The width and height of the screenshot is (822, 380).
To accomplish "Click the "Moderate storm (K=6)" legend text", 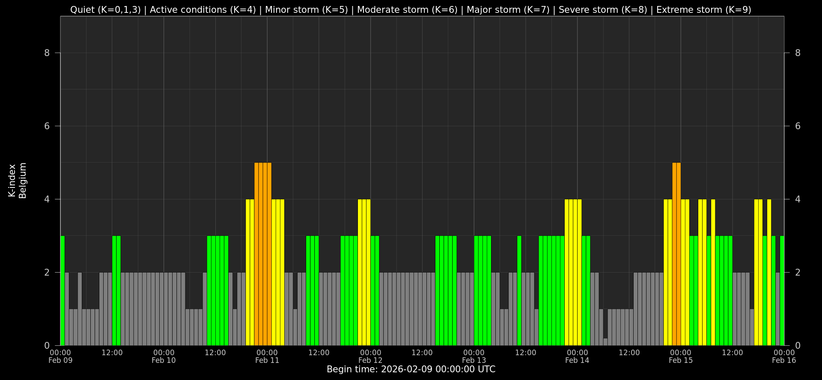I will coord(407,10).
